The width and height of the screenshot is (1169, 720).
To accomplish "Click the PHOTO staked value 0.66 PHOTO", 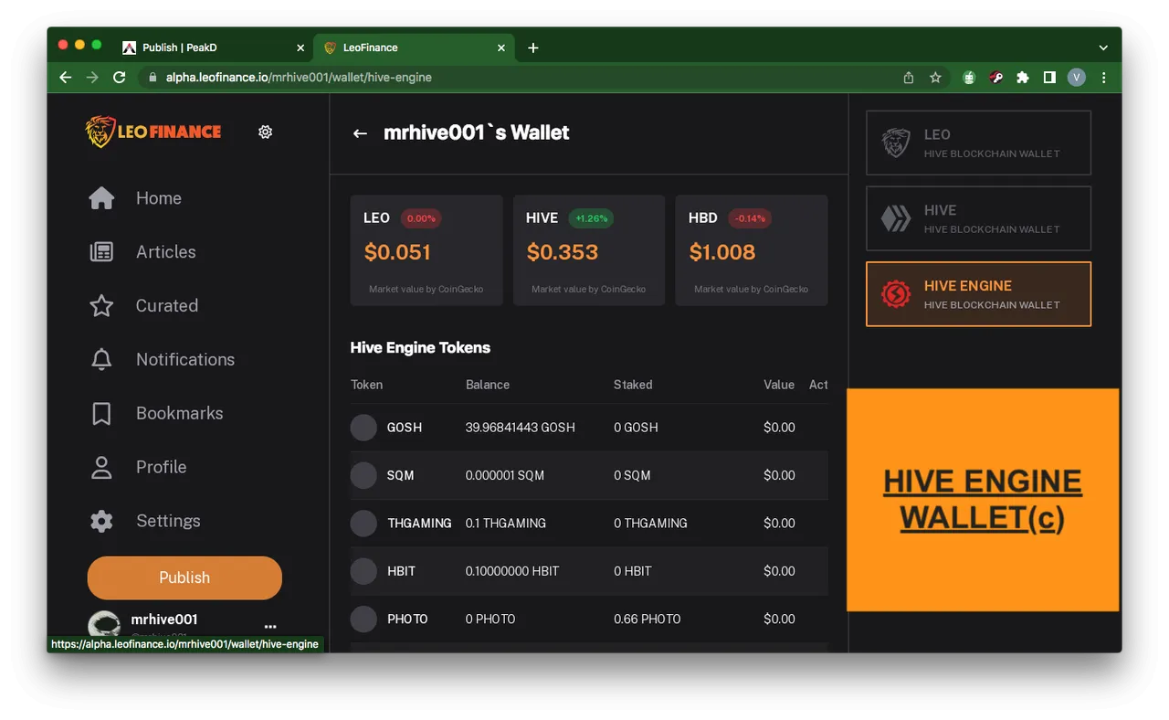I will pyautogui.click(x=648, y=619).
